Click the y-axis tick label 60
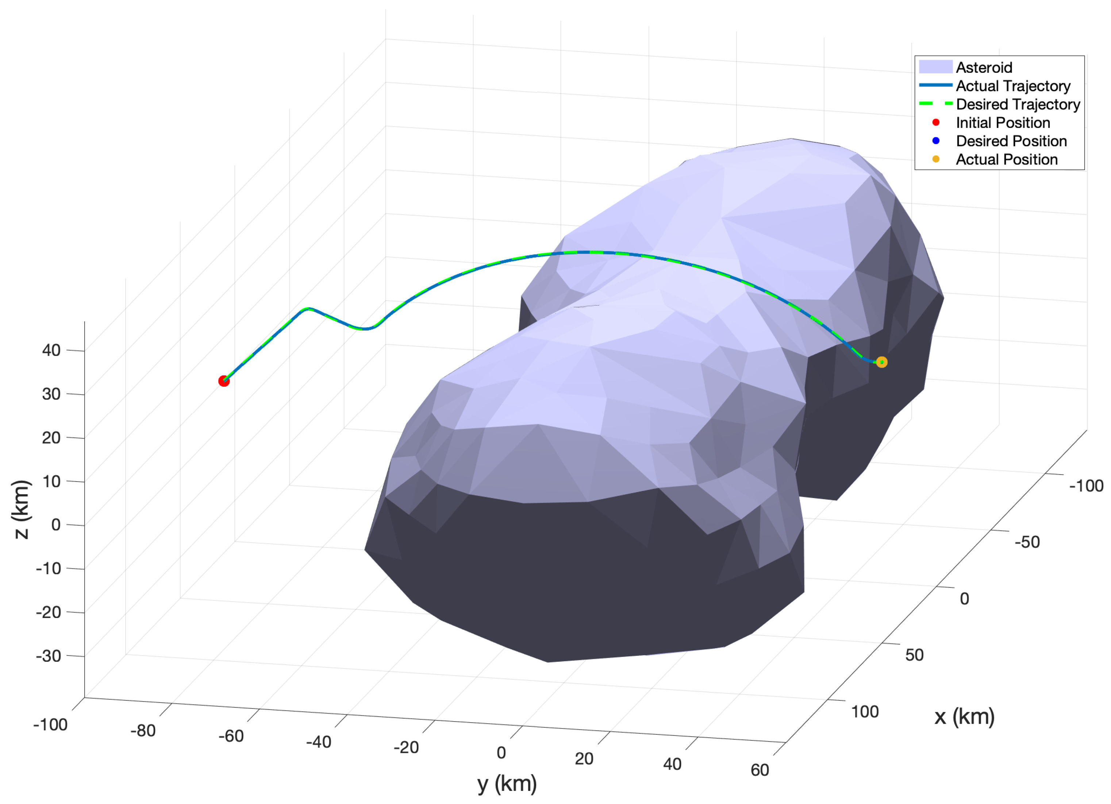This screenshot has height=804, width=1111. 760,770
